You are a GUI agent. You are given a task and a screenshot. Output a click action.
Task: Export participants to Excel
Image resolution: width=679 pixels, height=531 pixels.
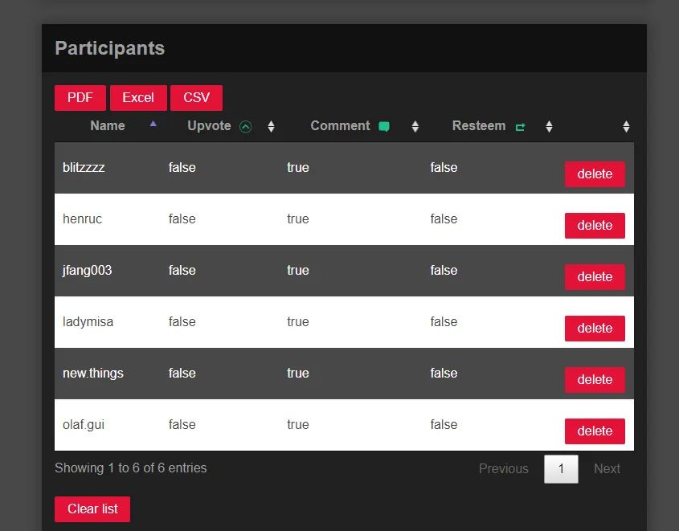138,98
